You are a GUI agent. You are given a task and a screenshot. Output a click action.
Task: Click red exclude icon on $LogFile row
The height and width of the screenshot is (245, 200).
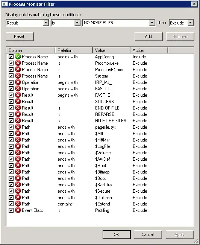pos(18,146)
